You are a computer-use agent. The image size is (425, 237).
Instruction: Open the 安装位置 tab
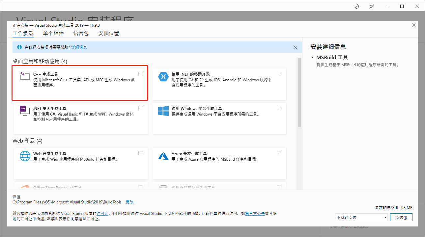coord(109,33)
